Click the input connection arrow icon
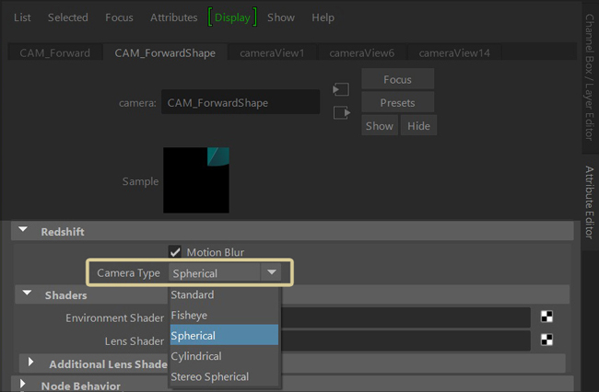Viewport: 599px width, 392px height. (x=341, y=90)
